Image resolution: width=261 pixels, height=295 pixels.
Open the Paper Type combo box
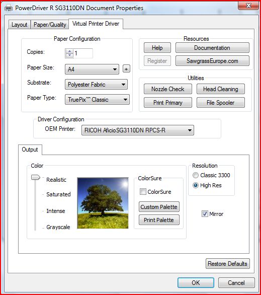point(97,100)
